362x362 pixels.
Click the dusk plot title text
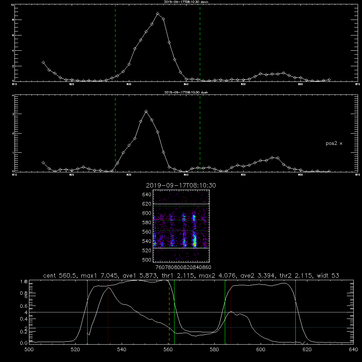(186, 92)
